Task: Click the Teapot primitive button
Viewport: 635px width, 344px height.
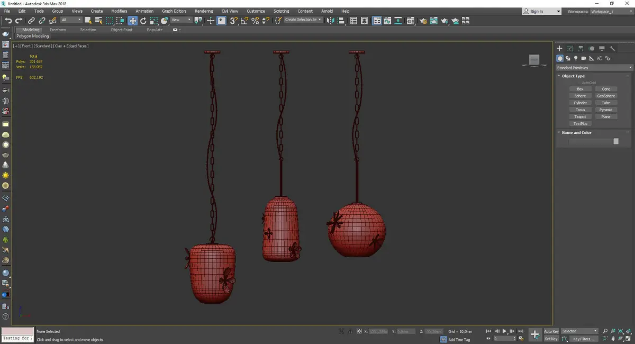Action: pos(580,116)
